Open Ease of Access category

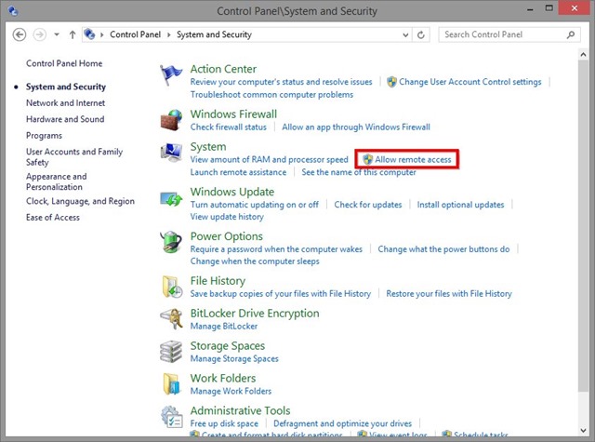pos(53,218)
